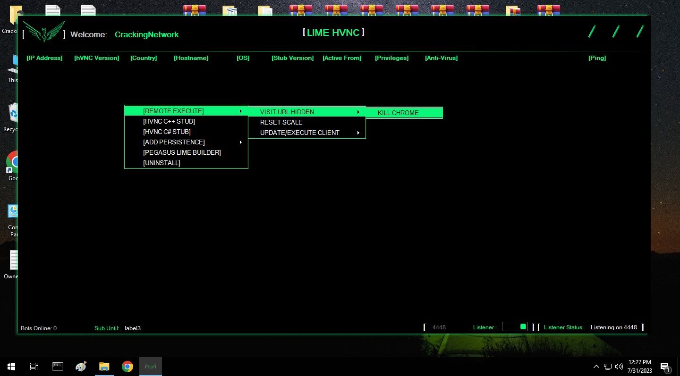Launch Google Chrome from the taskbar
This screenshot has height=376, width=680.
pos(127,367)
